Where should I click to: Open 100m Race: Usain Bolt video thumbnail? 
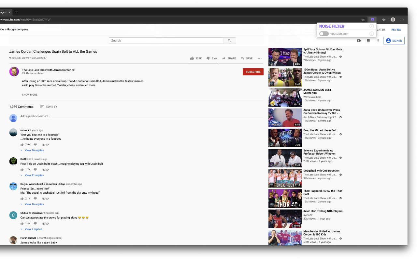(x=285, y=77)
